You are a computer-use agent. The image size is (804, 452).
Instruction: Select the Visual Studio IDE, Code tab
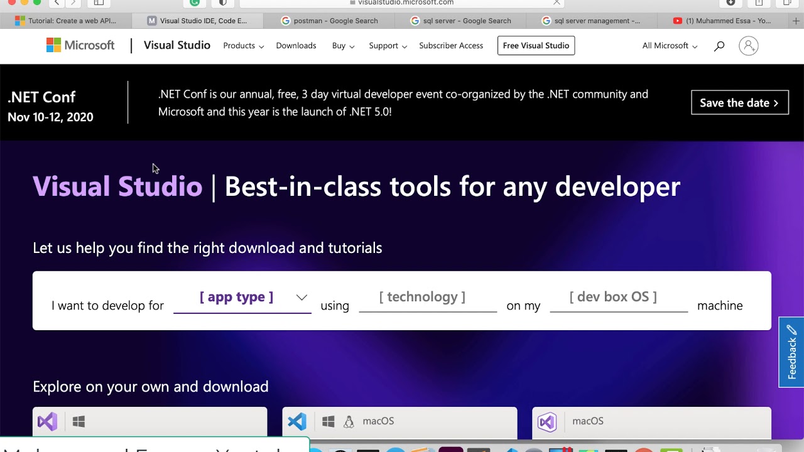198,21
